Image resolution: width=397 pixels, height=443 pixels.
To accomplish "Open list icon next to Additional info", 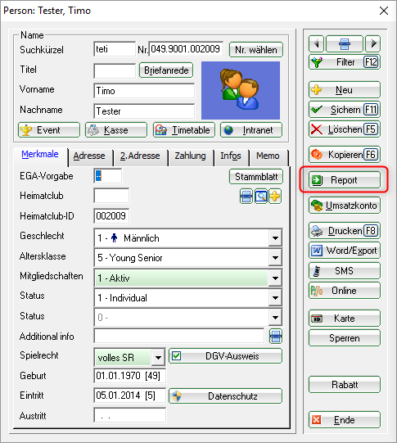I will click(276, 337).
